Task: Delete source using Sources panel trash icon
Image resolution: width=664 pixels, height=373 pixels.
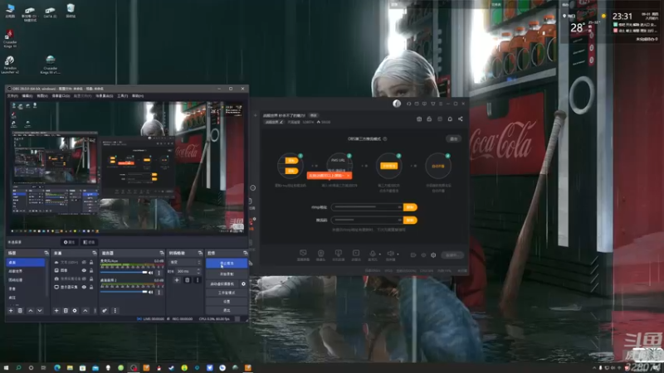Action: click(x=66, y=310)
